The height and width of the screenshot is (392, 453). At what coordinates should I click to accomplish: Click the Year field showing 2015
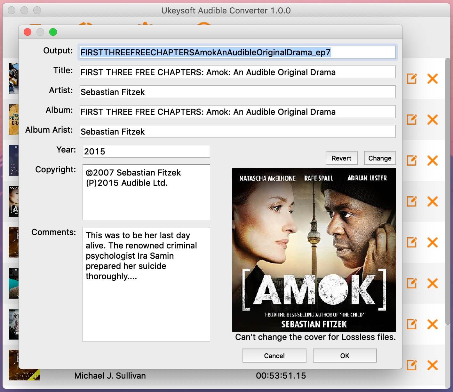[146, 151]
